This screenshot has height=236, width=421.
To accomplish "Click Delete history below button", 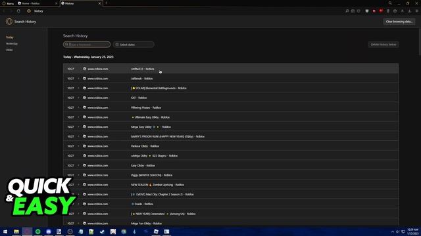I will pyautogui.click(x=384, y=45).
